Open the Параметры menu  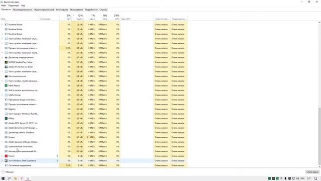pyautogui.click(x=14, y=6)
